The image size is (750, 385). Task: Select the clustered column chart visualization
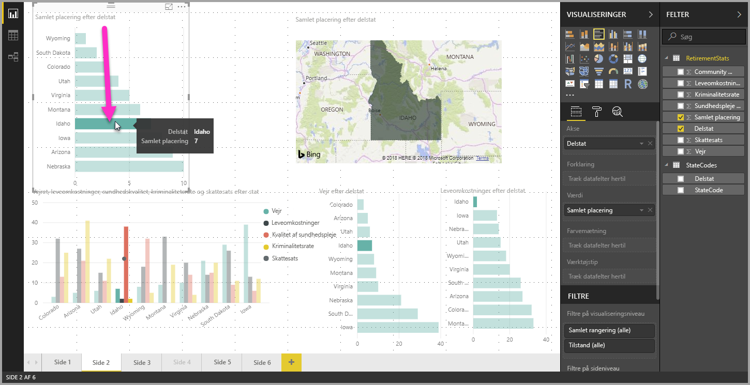click(613, 35)
